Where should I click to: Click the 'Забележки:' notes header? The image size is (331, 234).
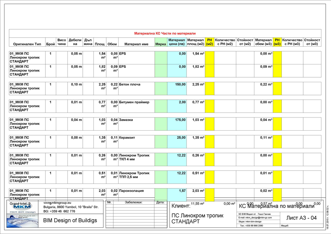point(134,202)
